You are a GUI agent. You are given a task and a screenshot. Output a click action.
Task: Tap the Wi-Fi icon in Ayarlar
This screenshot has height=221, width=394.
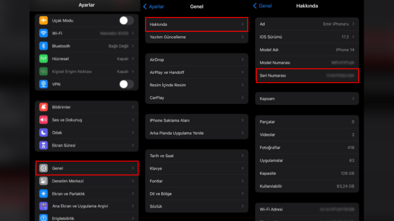tap(43, 33)
